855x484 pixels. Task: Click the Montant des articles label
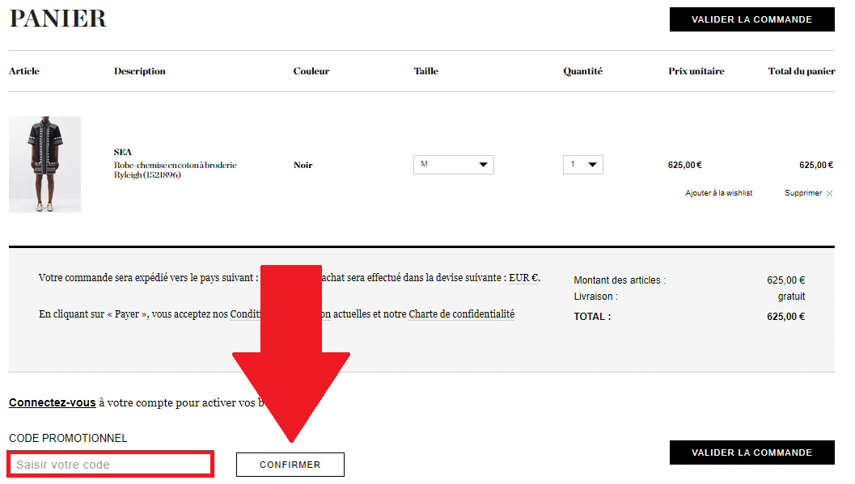620,280
